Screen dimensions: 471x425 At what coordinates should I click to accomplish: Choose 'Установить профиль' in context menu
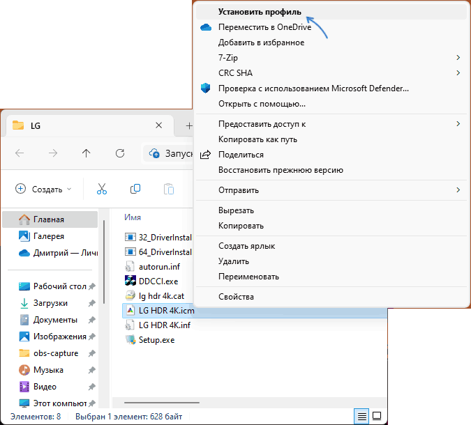pyautogui.click(x=331, y=12)
